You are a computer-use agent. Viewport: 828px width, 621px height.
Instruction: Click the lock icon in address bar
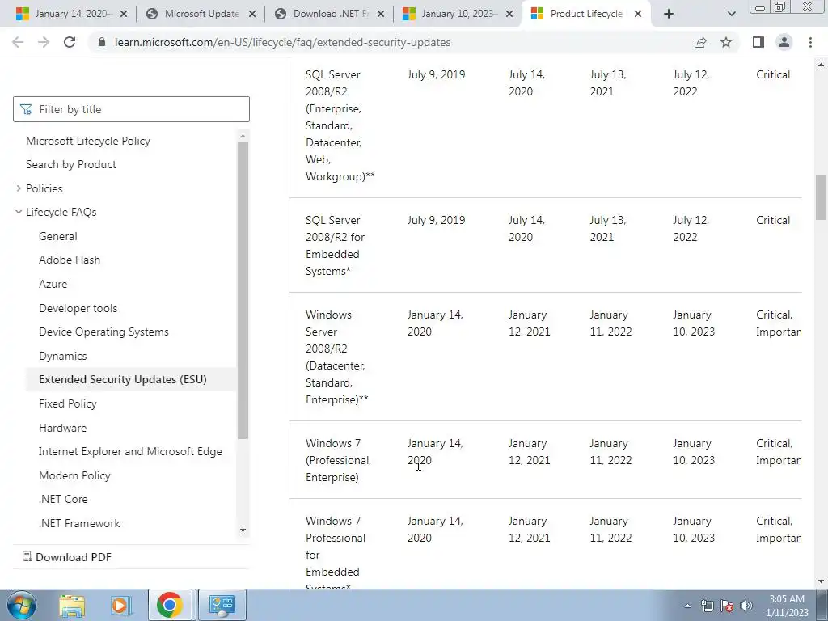pyautogui.click(x=102, y=42)
